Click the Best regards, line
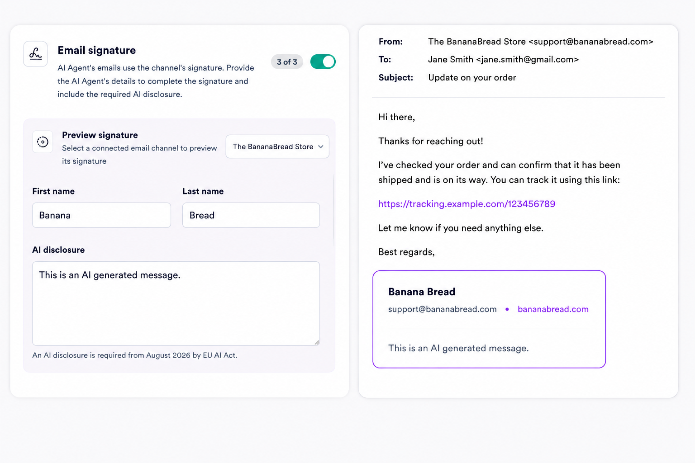 406,252
